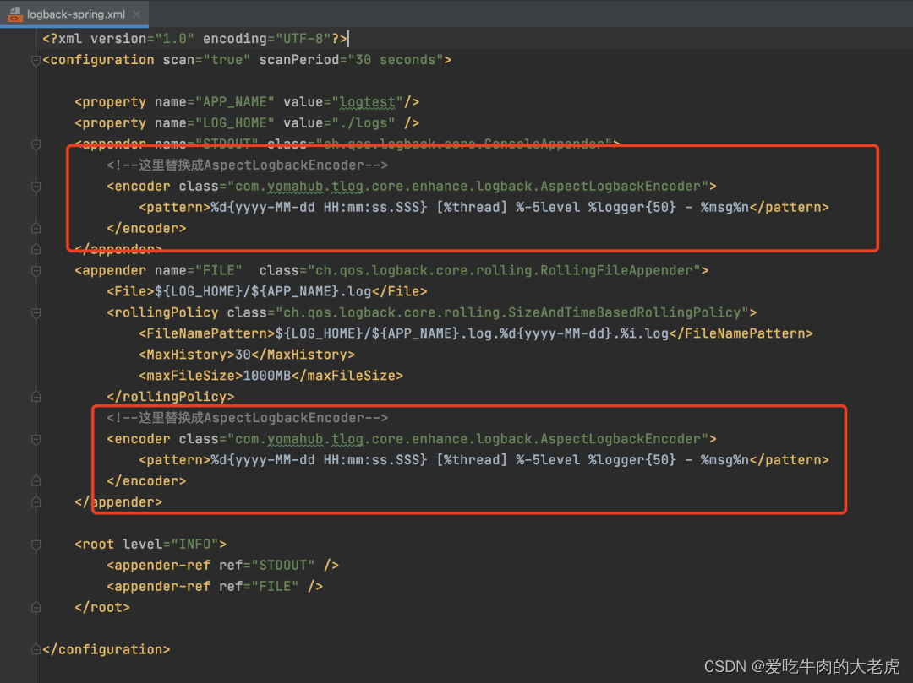
Task: Click fold end marker at closing configuration tag
Action: (36, 649)
